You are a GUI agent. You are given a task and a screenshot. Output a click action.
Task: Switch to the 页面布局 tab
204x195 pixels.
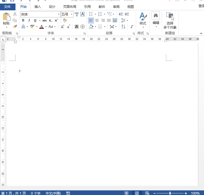coord(70,7)
